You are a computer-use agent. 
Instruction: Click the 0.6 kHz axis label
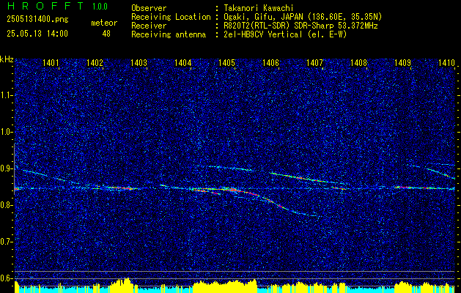[6, 278]
